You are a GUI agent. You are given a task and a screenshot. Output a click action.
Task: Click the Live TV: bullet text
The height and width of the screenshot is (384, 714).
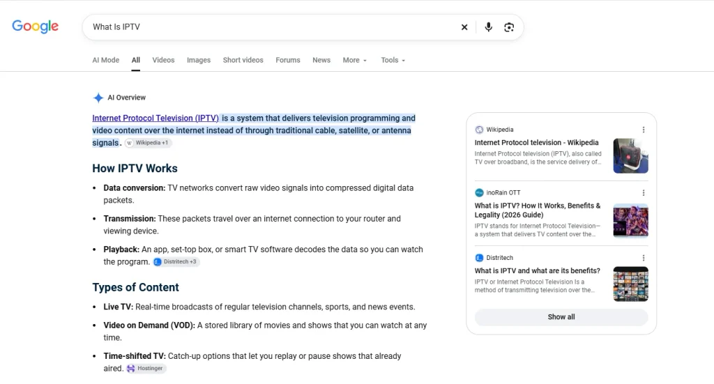coord(119,307)
